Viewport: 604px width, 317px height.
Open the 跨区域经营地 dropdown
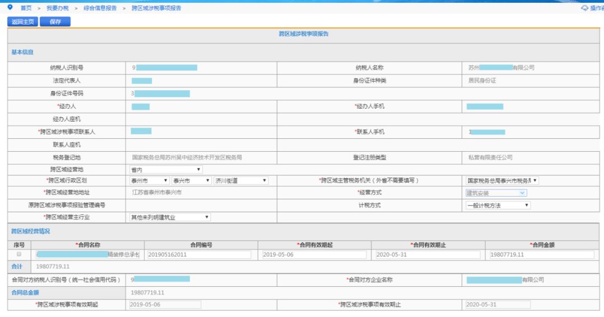(166, 170)
